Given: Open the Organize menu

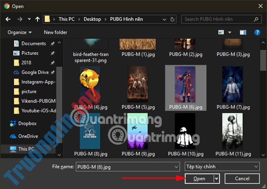Looking at the screenshot, I should point(20,32).
